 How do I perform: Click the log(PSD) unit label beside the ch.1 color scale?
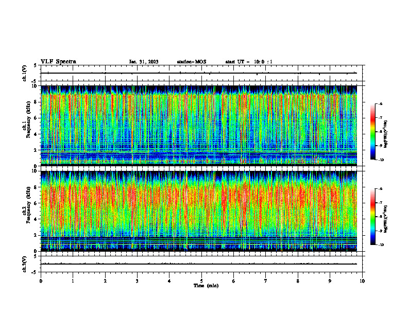(x=386, y=134)
